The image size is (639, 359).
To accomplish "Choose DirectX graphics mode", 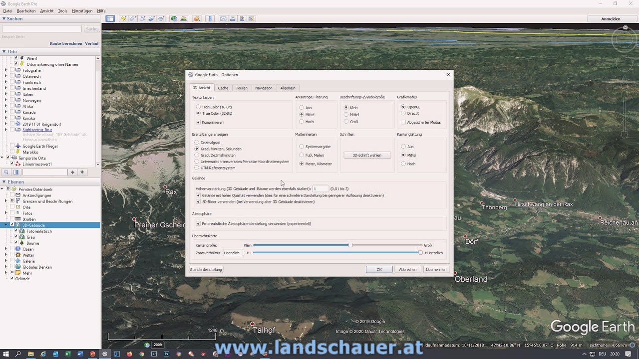I will (403, 113).
